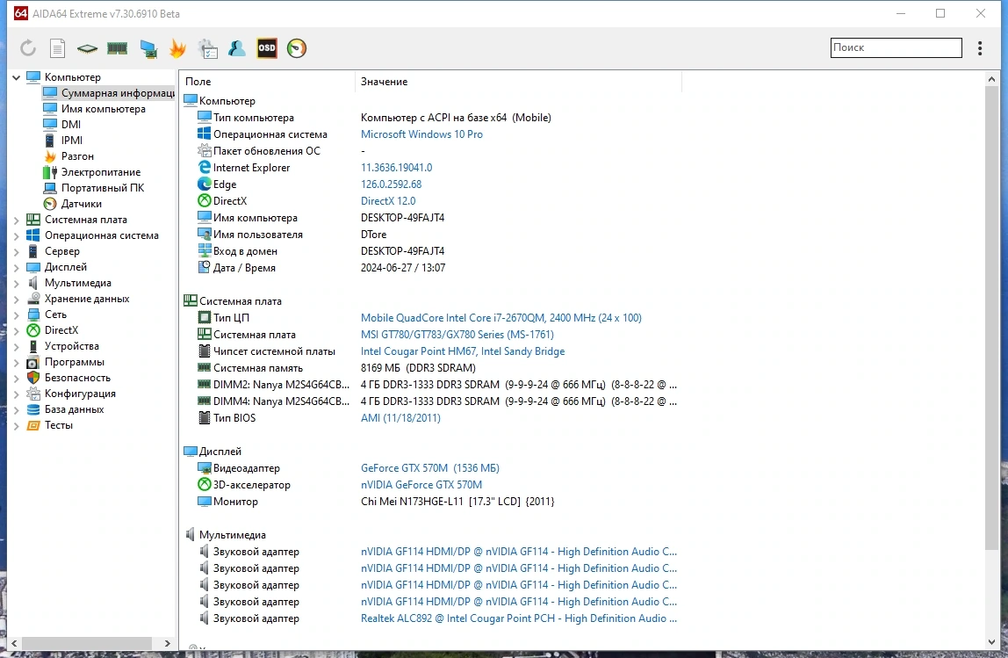Open Intel Cougar Point HM67 chipset link
The width and height of the screenshot is (1008, 658).
tap(462, 351)
